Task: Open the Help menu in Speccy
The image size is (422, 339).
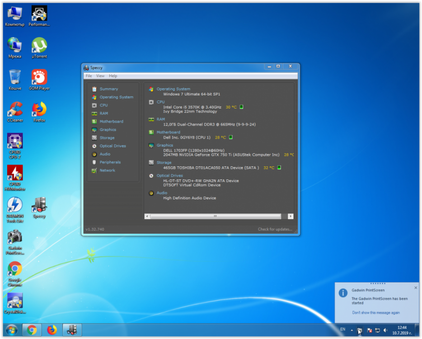Action: pyautogui.click(x=113, y=76)
